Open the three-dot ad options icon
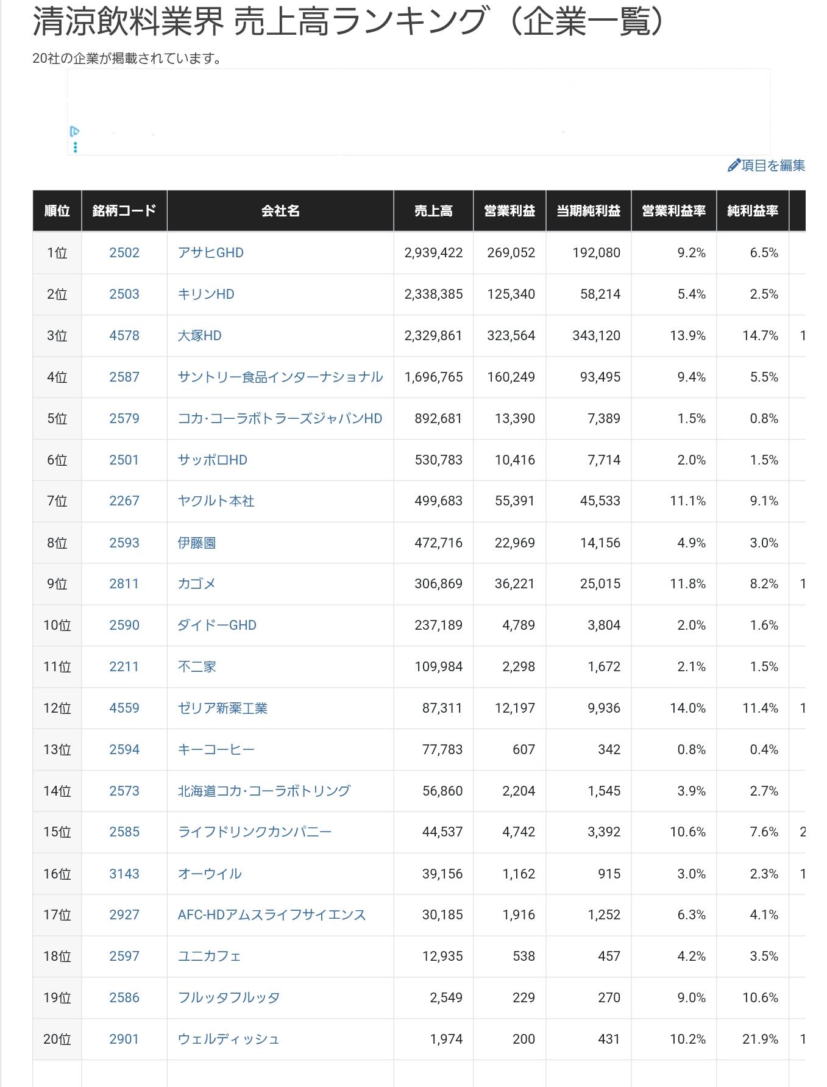827x1087 pixels. tap(75, 148)
